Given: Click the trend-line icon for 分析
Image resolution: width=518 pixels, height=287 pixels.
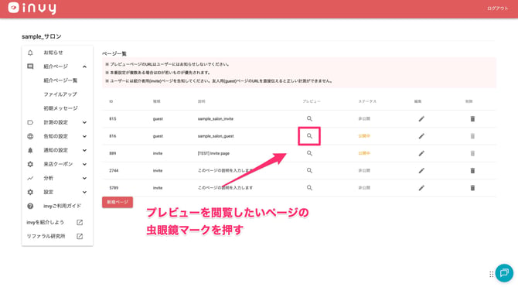Looking at the screenshot, I should click(x=30, y=178).
